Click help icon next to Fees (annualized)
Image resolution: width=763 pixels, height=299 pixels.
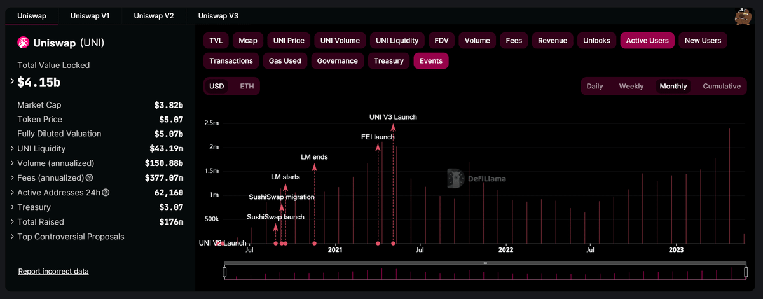tap(90, 178)
